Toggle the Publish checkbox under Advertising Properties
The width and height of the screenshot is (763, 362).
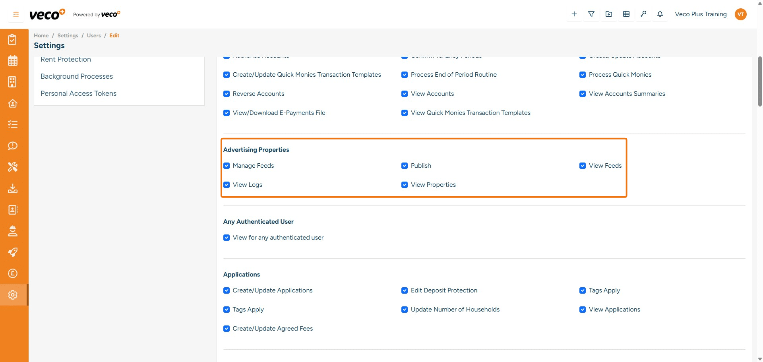point(405,166)
